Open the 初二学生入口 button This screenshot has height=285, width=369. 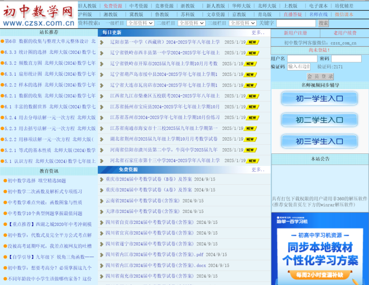(319, 120)
